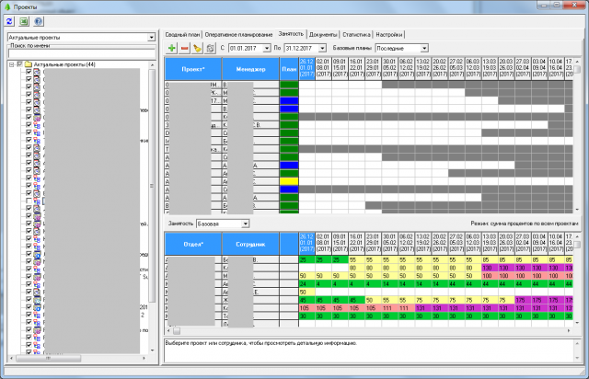Select the 30.01–05.02 week header in the projects grid

click(389, 68)
